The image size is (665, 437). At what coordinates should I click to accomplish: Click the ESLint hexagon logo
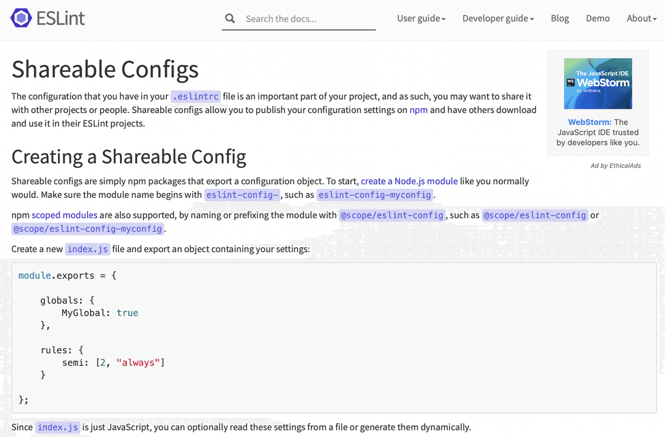[22, 18]
